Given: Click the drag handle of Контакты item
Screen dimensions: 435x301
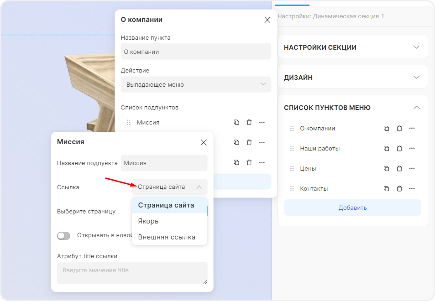Looking at the screenshot, I should pyautogui.click(x=292, y=189).
